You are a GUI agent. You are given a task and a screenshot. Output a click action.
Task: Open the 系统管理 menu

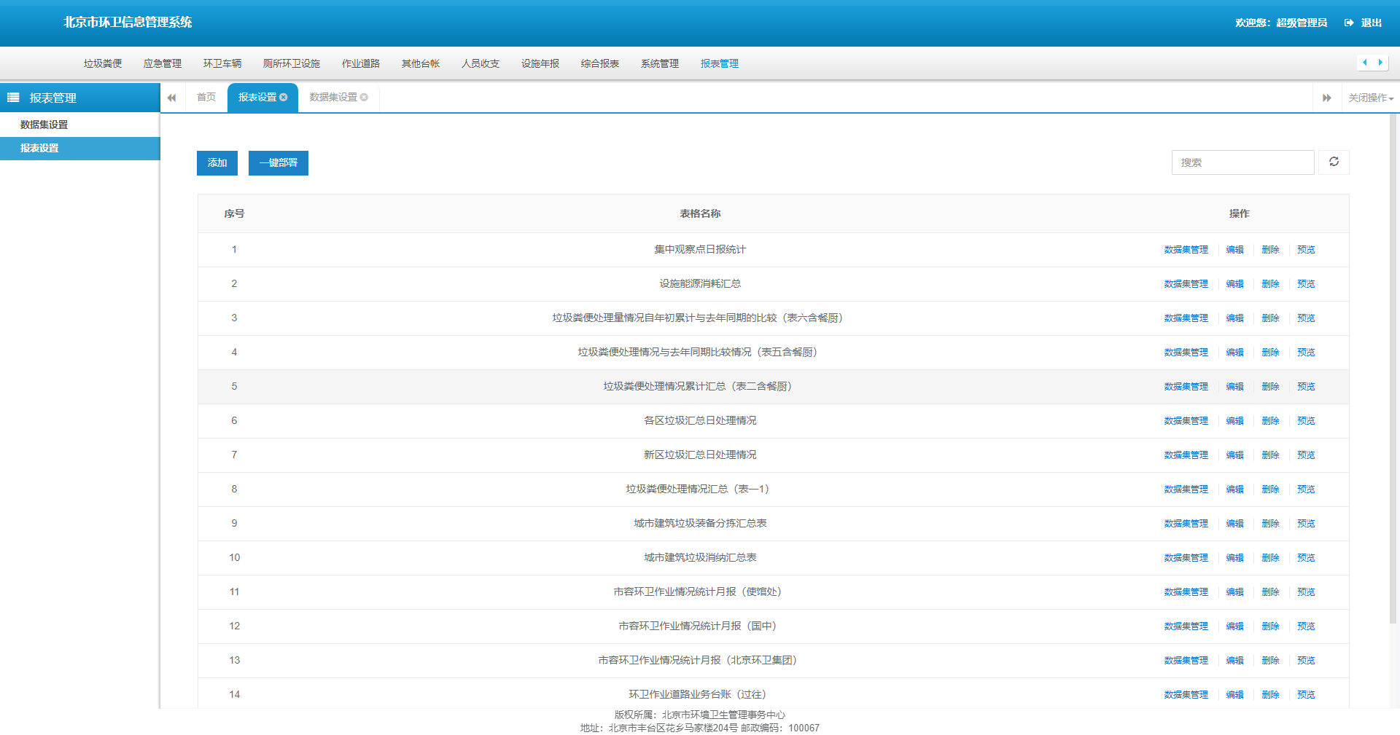tap(660, 63)
